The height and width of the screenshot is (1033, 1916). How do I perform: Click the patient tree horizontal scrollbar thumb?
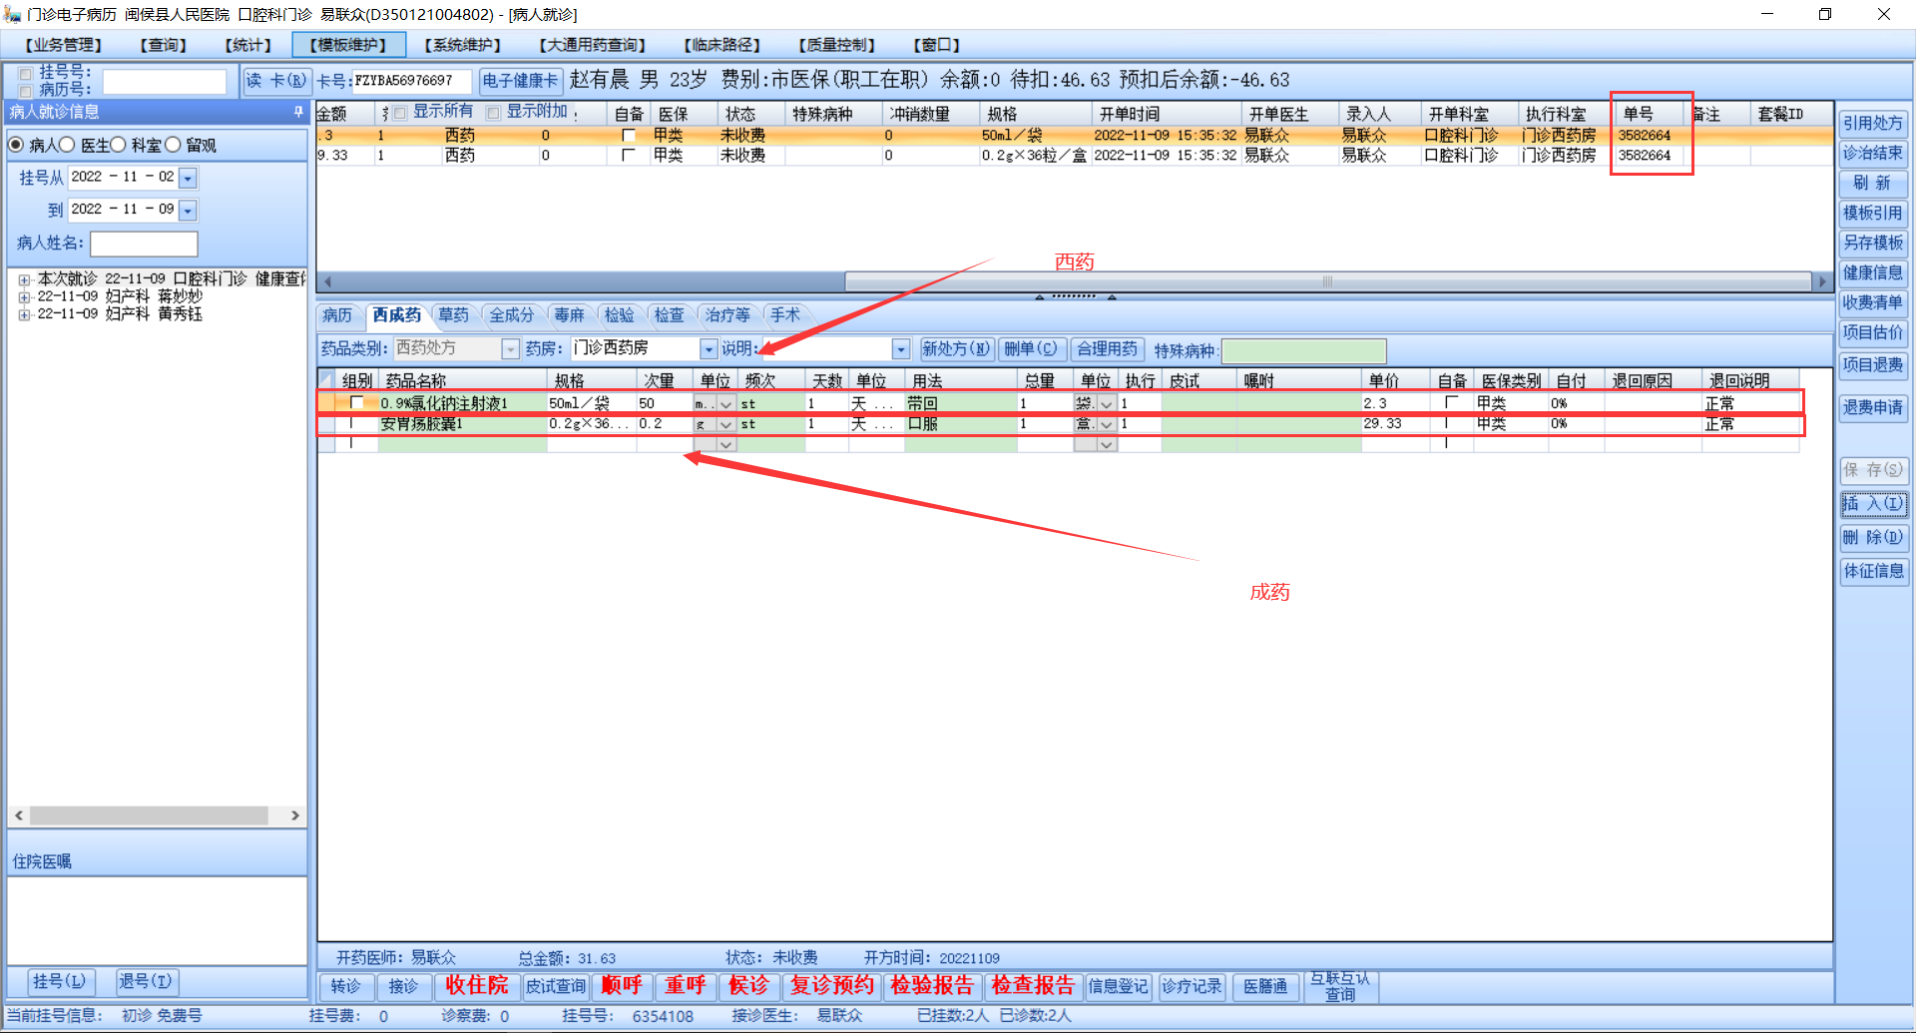pos(149,815)
